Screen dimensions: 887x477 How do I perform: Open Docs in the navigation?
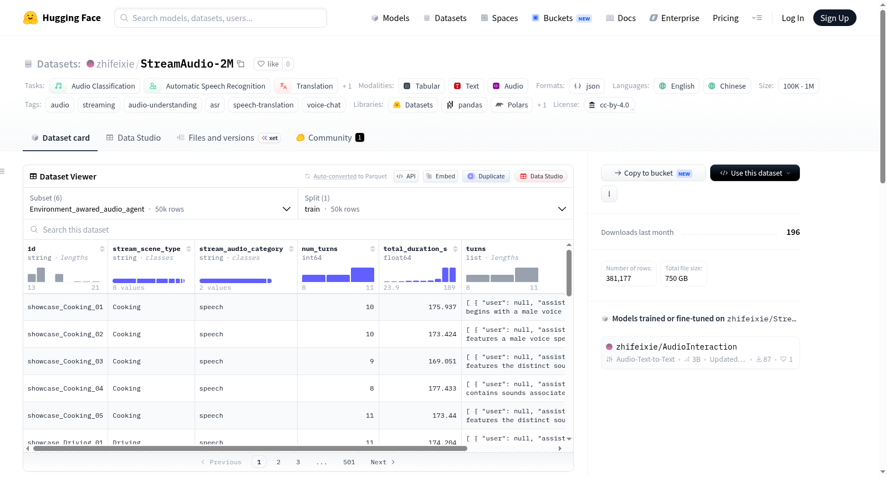(x=621, y=18)
